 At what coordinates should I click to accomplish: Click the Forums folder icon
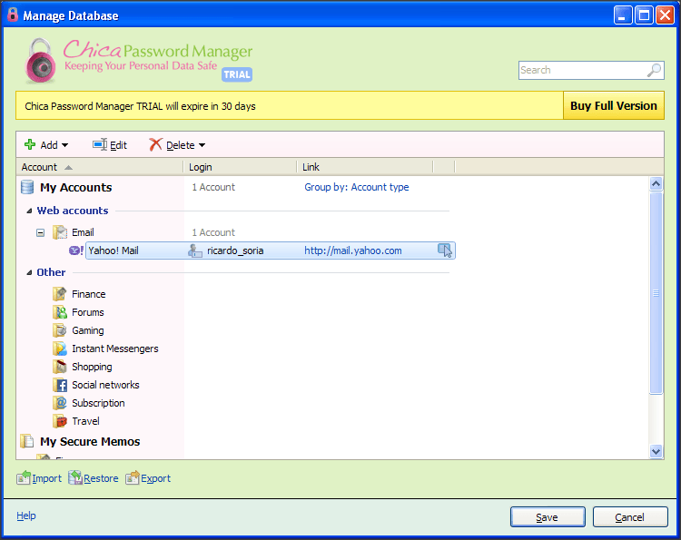coord(60,312)
